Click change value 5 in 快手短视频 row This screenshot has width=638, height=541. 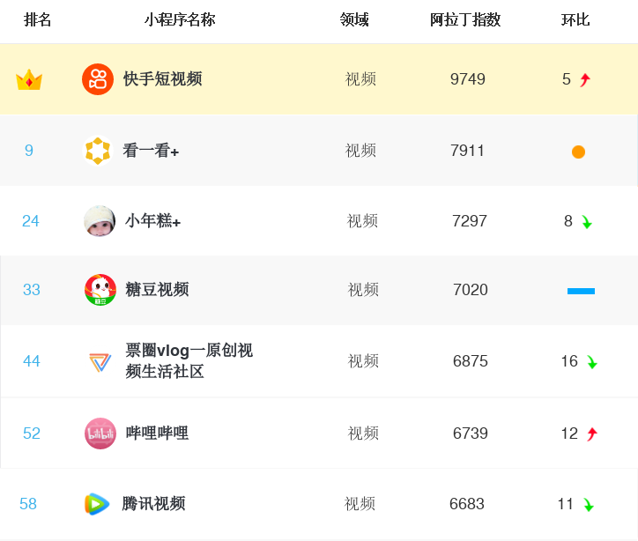pyautogui.click(x=567, y=79)
